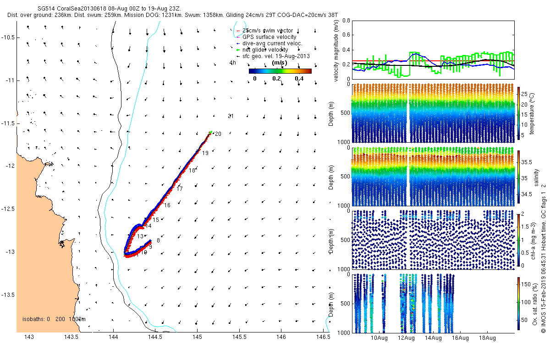Click latitude tick '-12.5' on the map axis
This screenshot has width=550, height=343.
click(x=8, y=209)
